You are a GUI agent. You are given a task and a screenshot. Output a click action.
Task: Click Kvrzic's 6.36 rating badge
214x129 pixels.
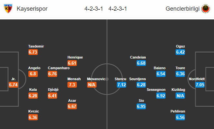click(x=33, y=117)
